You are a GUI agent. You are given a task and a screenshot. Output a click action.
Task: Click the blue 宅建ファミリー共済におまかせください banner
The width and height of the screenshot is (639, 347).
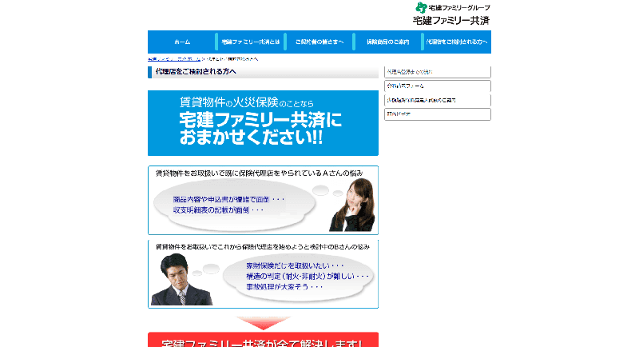click(263, 123)
